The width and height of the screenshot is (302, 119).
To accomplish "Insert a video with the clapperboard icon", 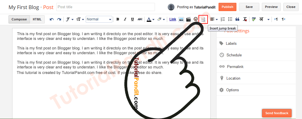I will (x=188, y=19).
